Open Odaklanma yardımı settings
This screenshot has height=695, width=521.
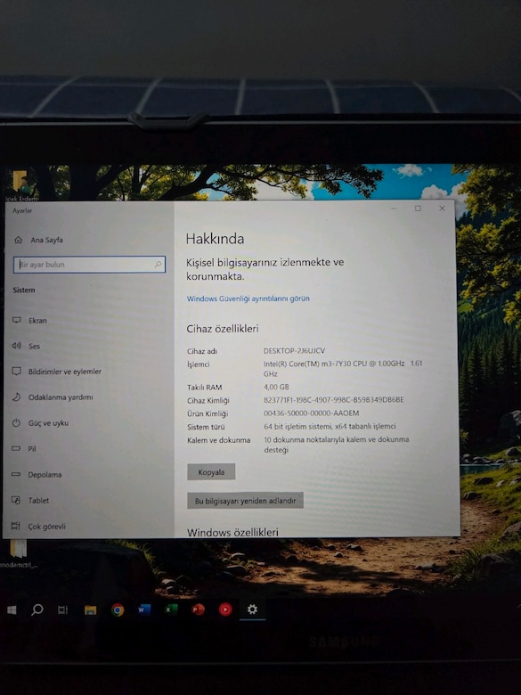(x=61, y=397)
